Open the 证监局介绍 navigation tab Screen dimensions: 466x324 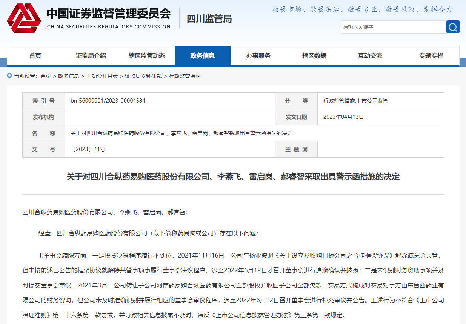point(91,56)
